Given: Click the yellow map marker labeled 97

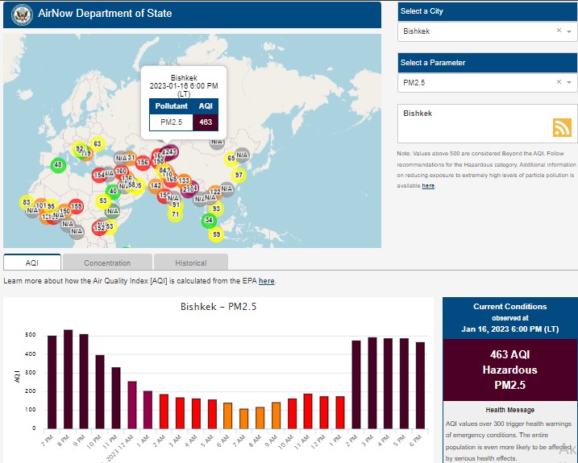Looking at the screenshot, I should click(238, 175).
